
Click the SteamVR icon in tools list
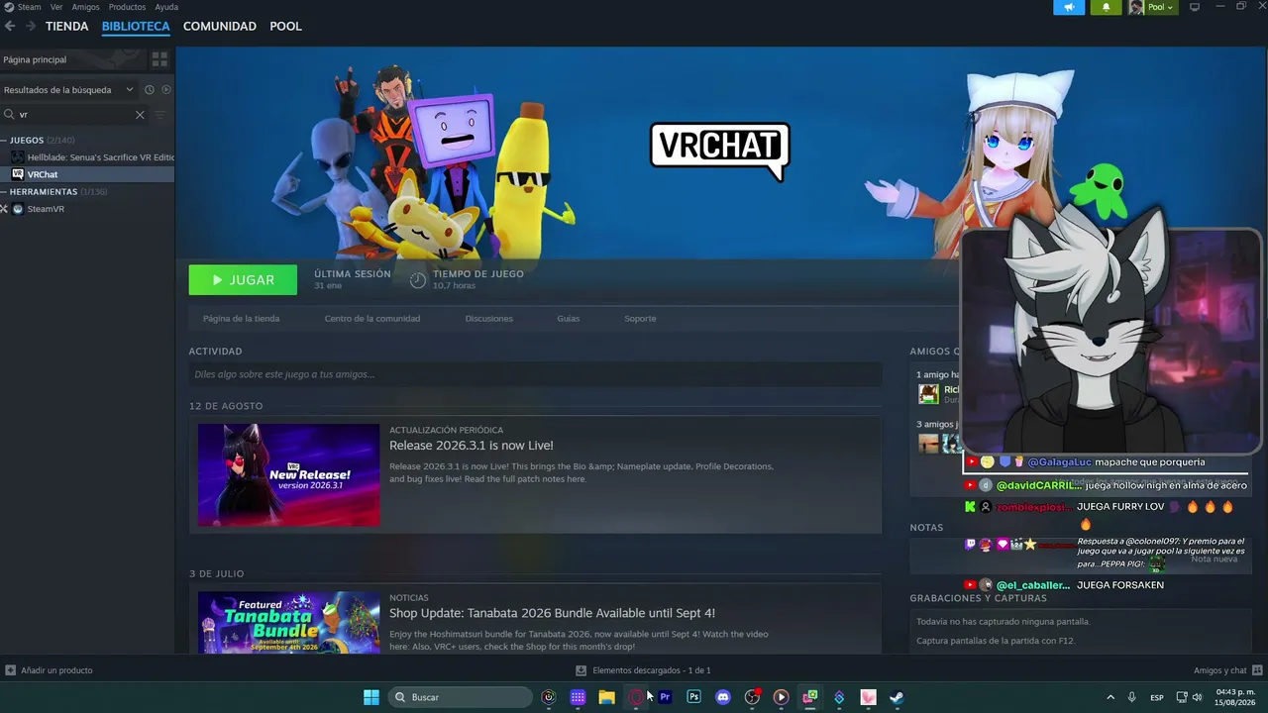18,209
